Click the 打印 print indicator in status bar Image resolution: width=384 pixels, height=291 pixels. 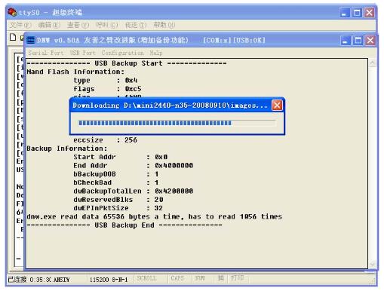click(237, 278)
